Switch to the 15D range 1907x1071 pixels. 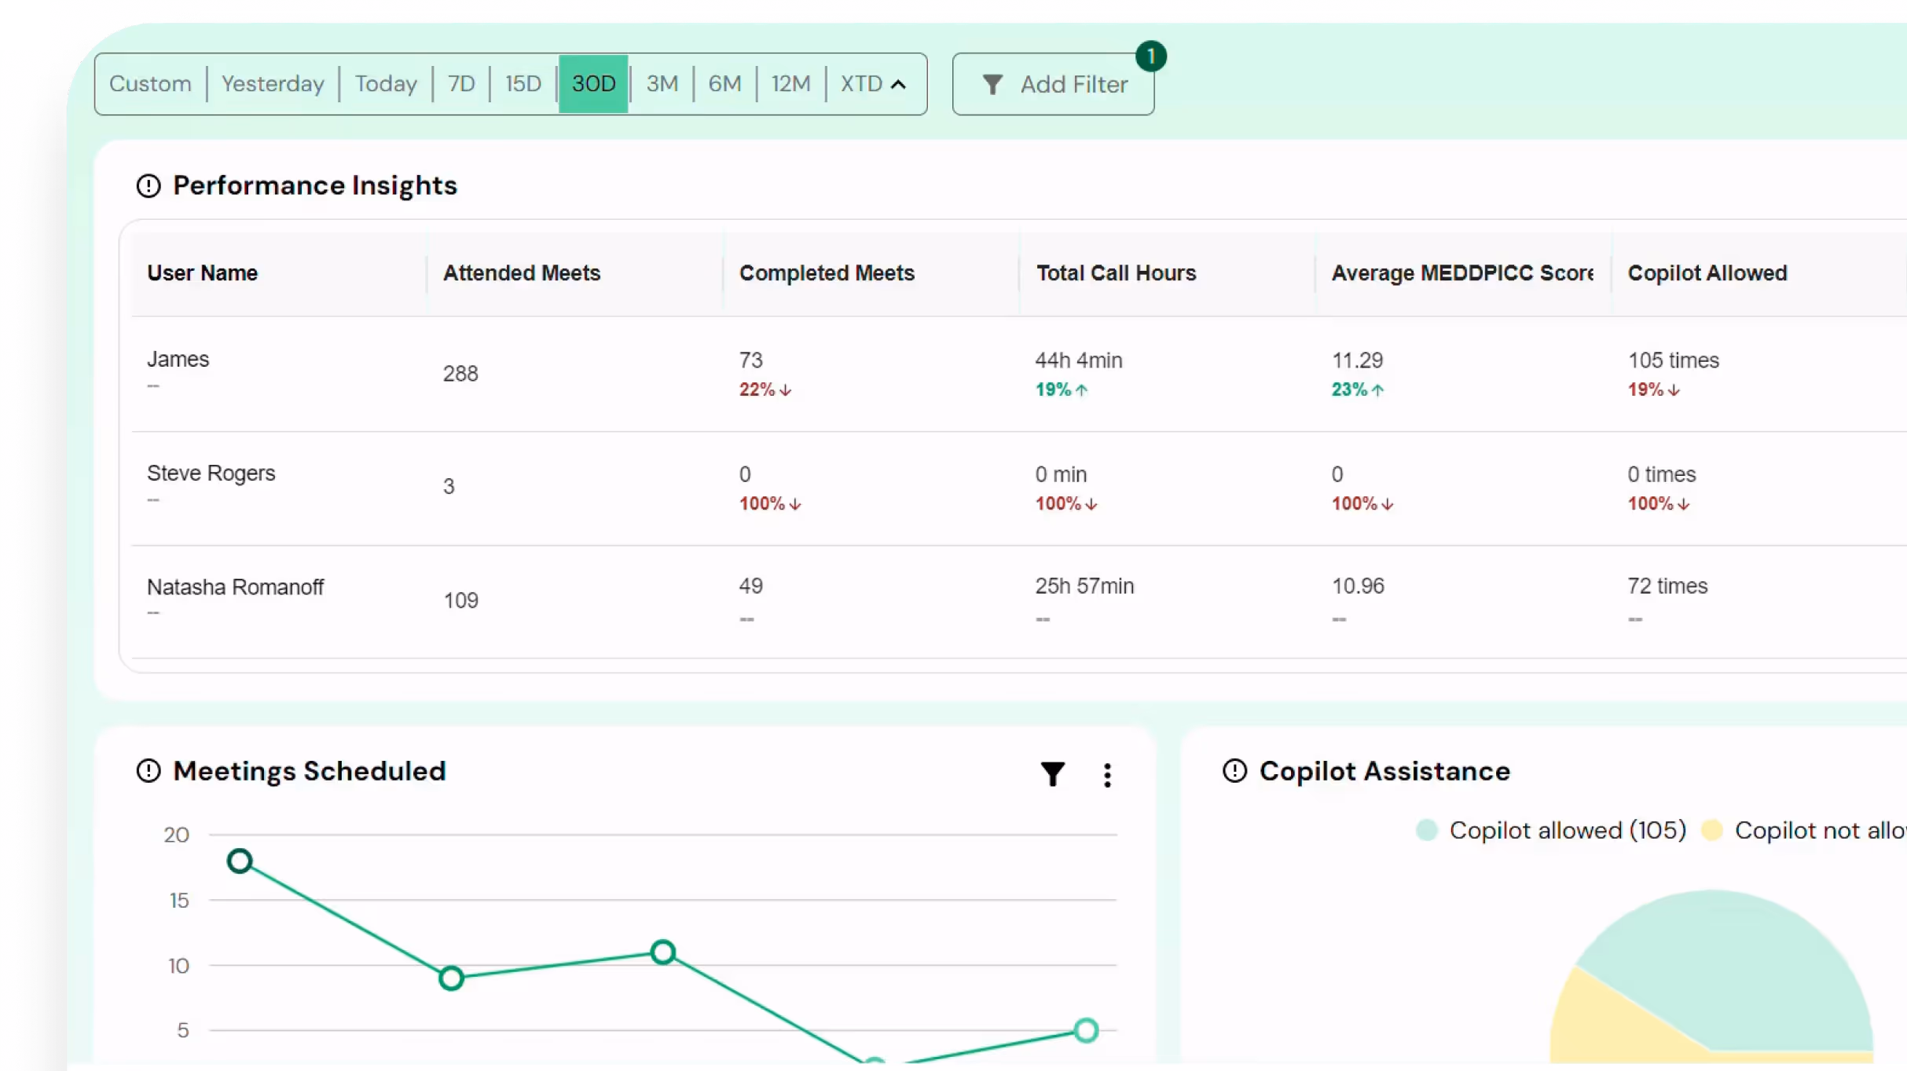pos(523,84)
